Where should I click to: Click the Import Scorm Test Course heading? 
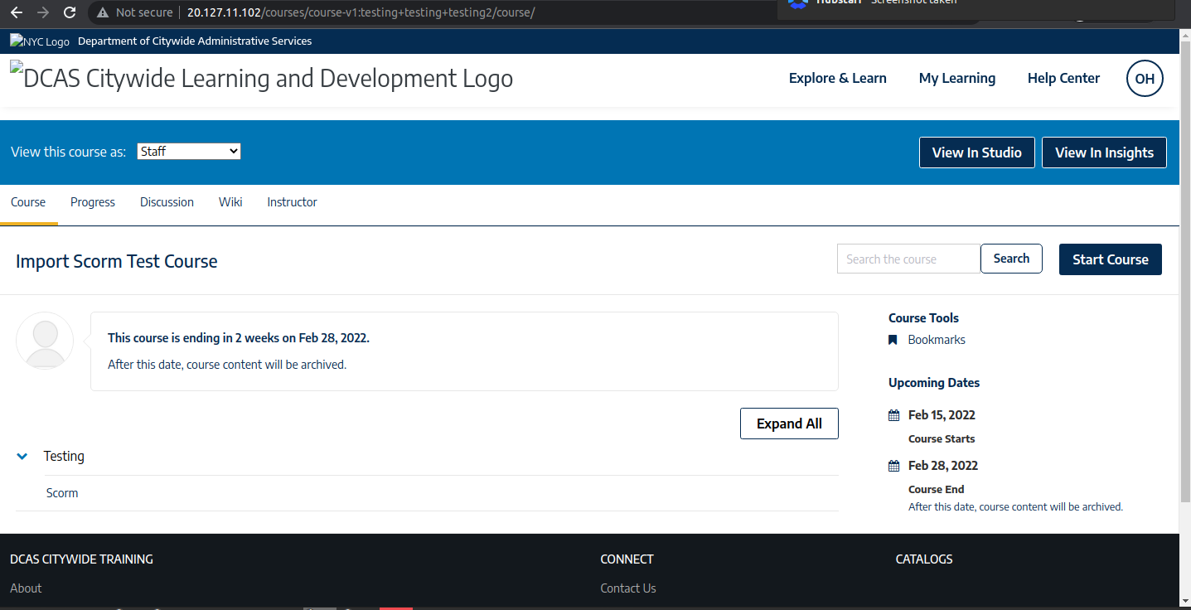117,261
